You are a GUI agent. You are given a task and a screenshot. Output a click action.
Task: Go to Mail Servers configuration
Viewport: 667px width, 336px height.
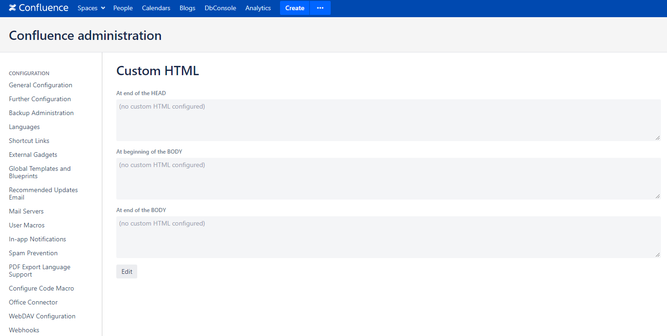pos(26,211)
